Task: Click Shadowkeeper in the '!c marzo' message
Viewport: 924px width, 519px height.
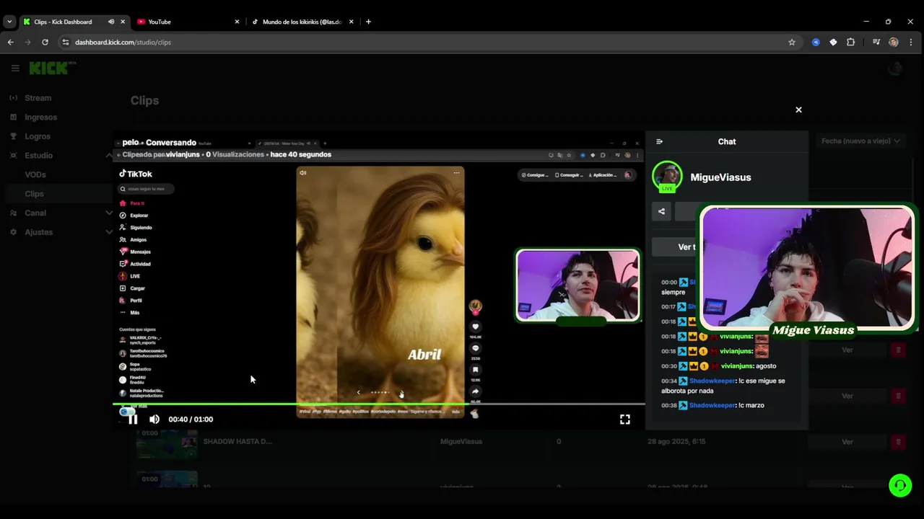Action: click(x=711, y=405)
